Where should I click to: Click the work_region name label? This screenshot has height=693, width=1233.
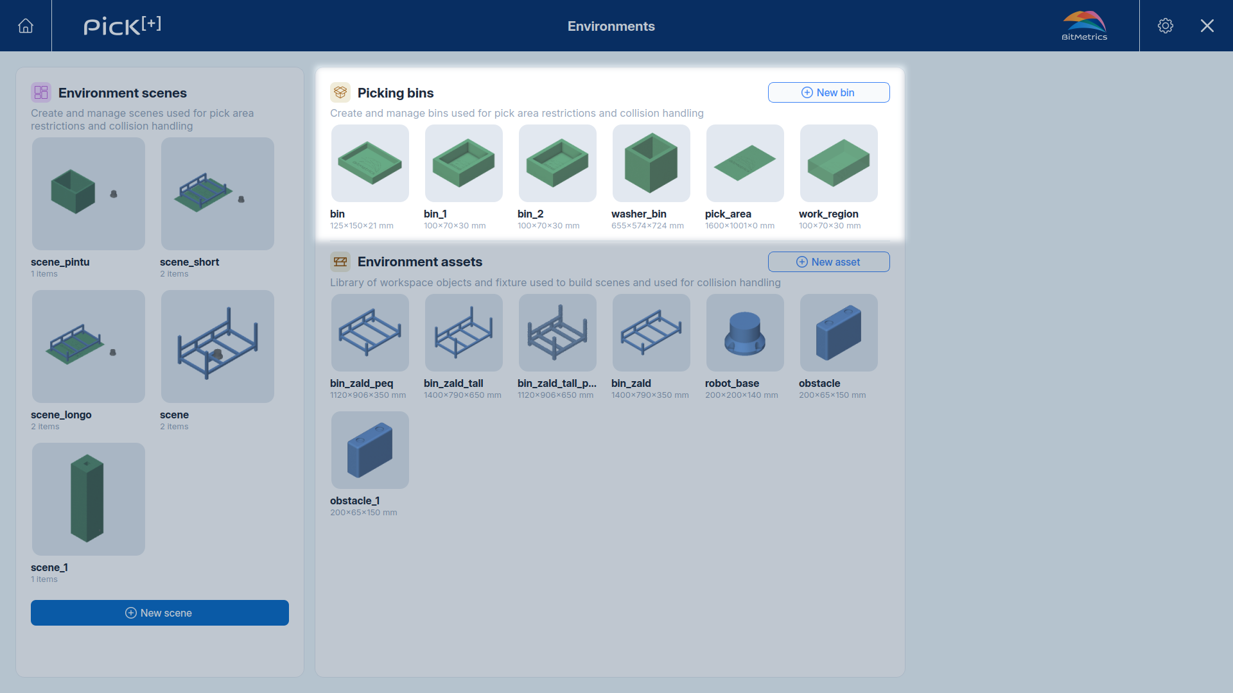pos(828,214)
